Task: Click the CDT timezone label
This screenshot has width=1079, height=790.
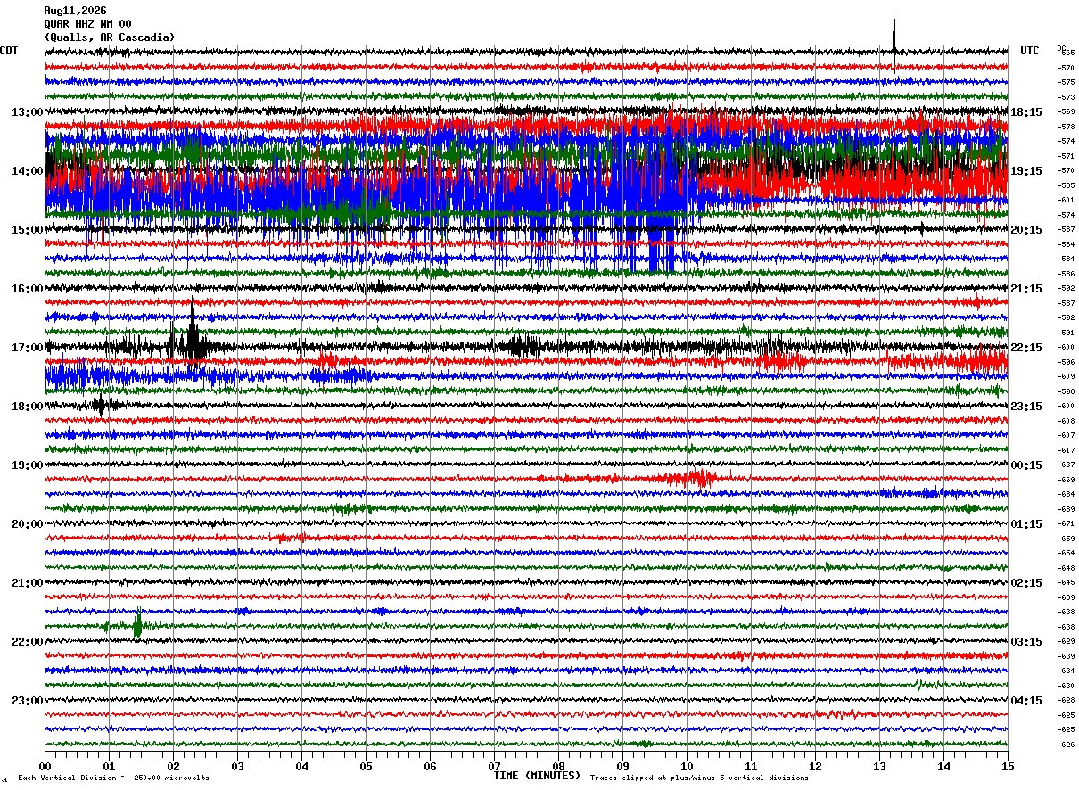Action: 9,51
